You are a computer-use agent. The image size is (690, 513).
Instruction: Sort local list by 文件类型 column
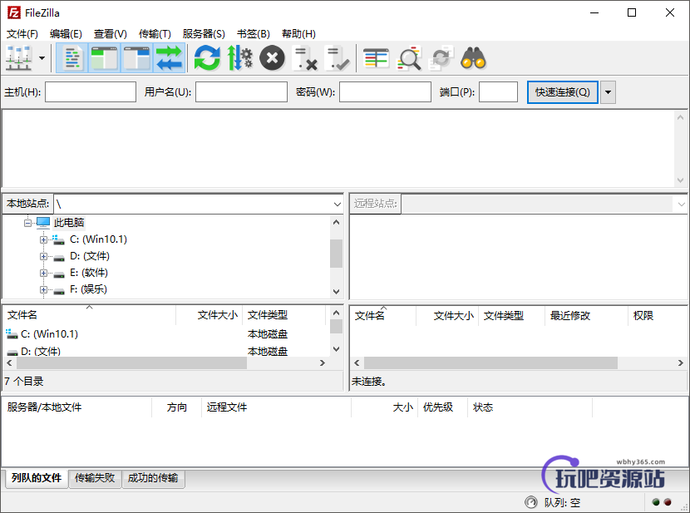click(x=283, y=315)
